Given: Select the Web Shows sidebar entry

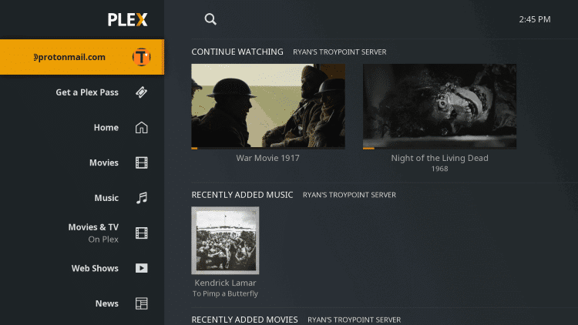Looking at the screenshot, I should (95, 268).
